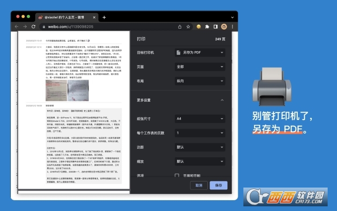This screenshot has width=337, height=211.
Task: Go forward with the browser forward arrow
Action: [25, 27]
